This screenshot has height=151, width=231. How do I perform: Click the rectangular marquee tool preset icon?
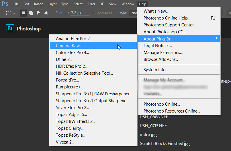9,13
